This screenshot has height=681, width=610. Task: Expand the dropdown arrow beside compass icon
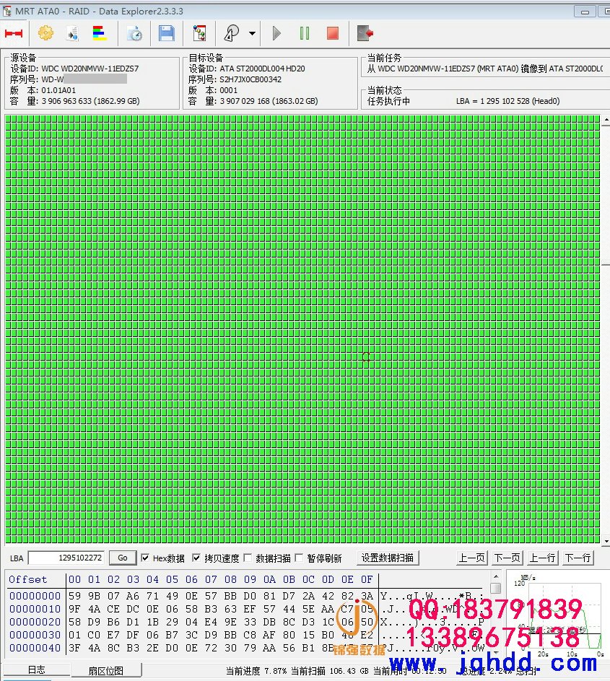(x=252, y=33)
